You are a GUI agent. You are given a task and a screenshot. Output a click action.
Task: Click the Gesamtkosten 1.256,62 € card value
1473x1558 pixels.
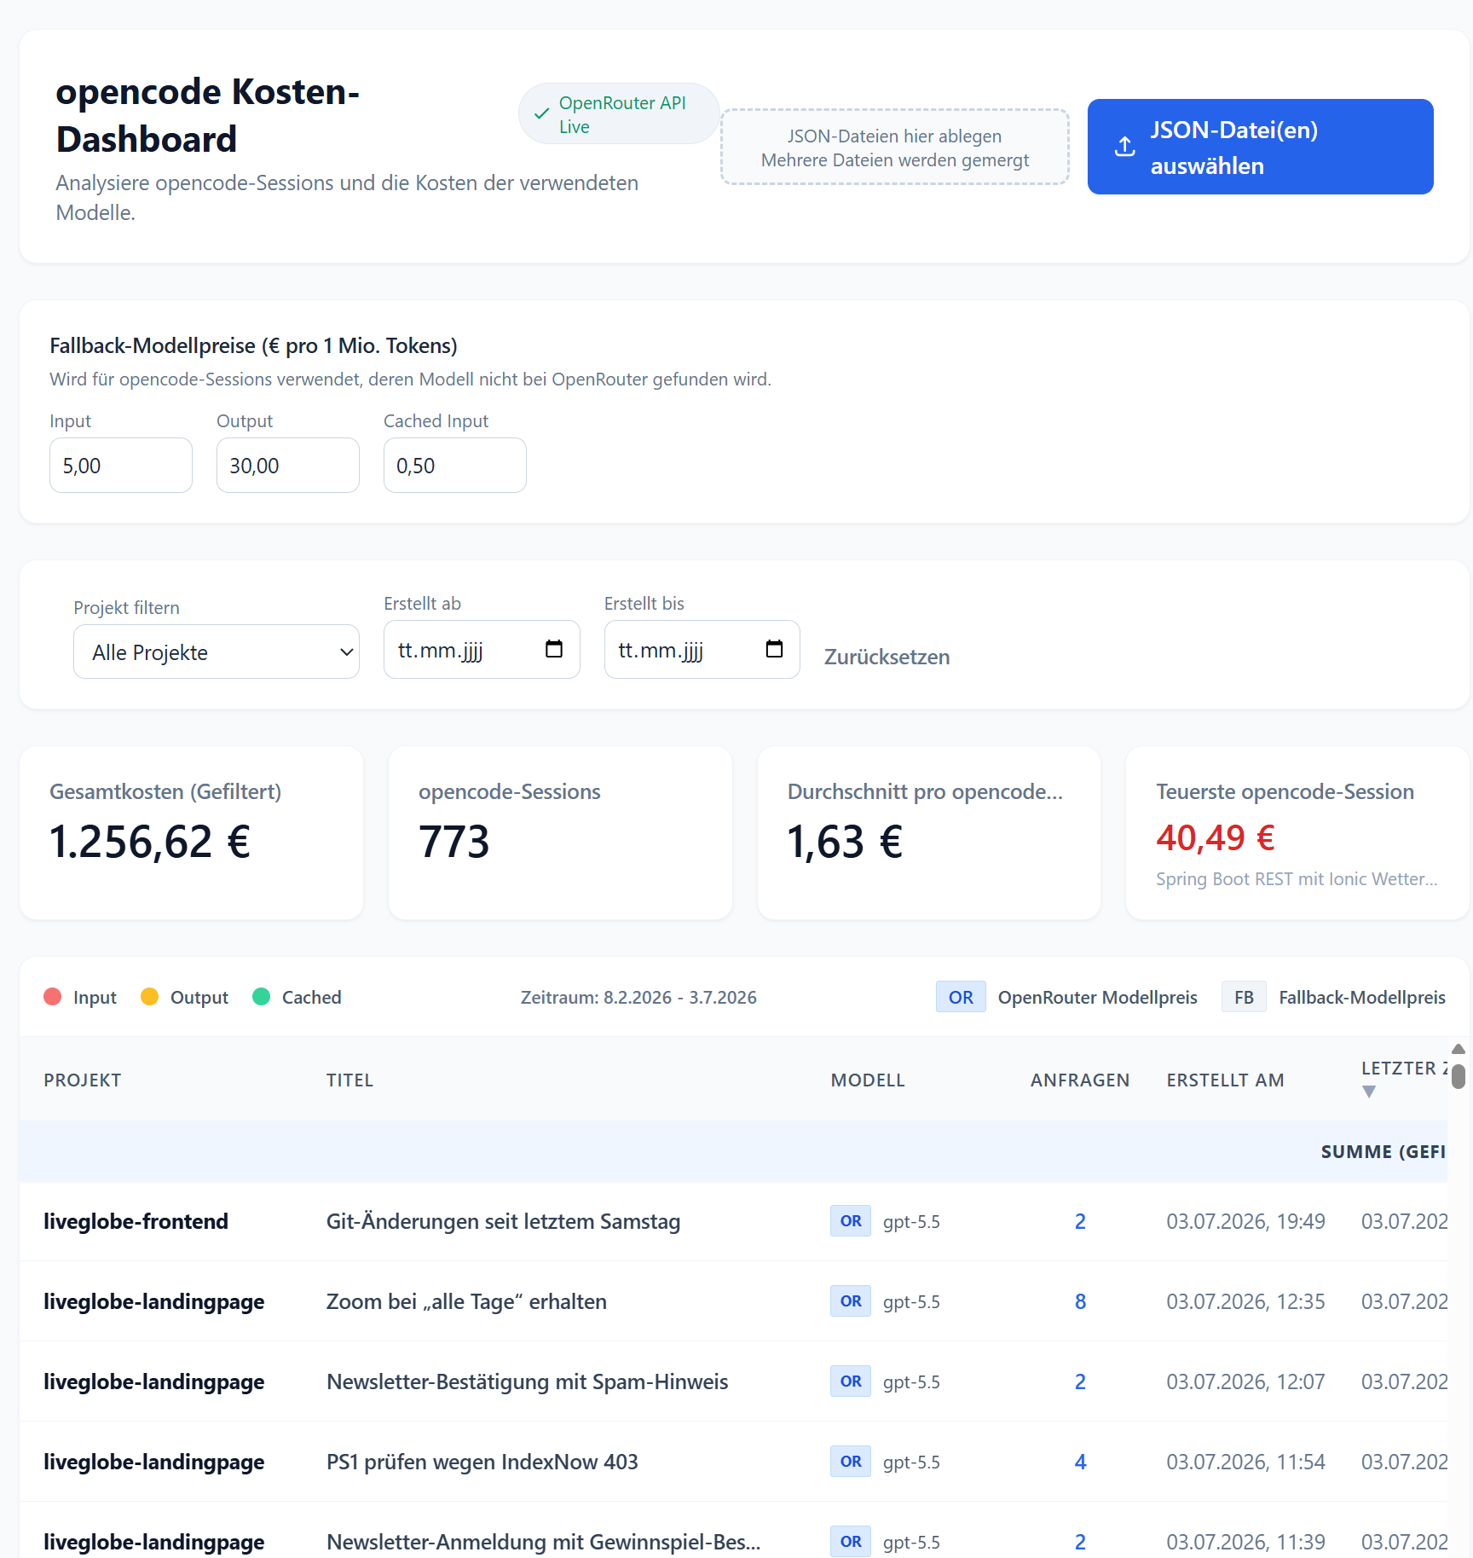[150, 842]
